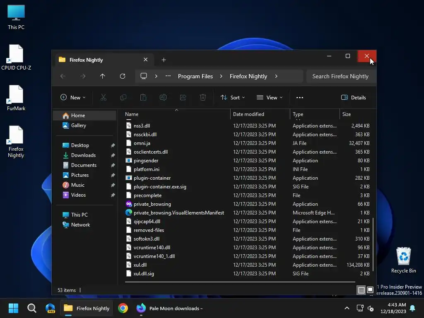Viewport: 424px width, 318px height.
Task: Open CPUID CPU-Z desktop shortcut
Action: click(16, 57)
